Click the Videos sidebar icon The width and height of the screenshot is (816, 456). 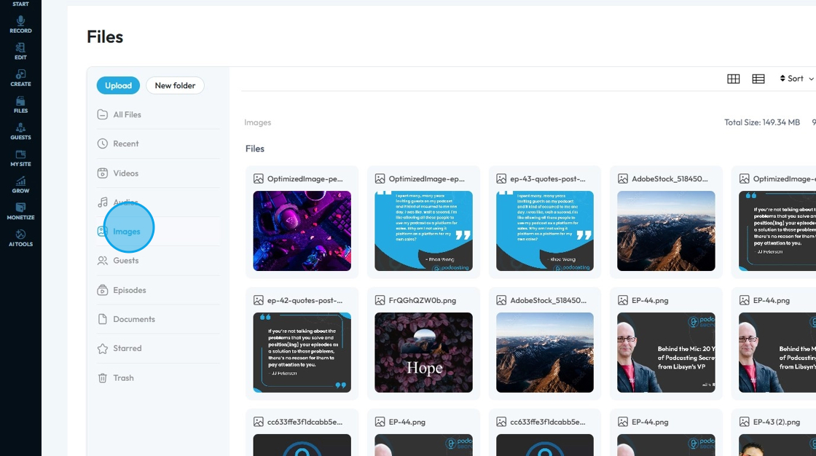click(x=103, y=173)
